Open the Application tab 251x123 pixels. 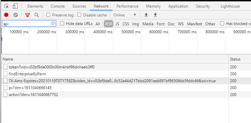[x=178, y=6]
